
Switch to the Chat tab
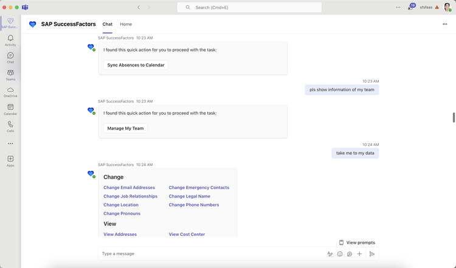click(x=107, y=24)
